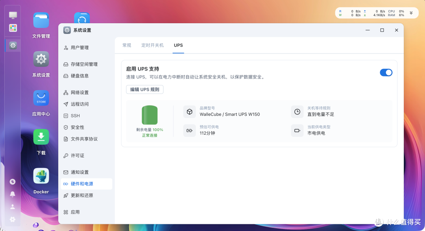Click the 系统设置 window title gear icon
This screenshot has height=231, width=425.
pos(67,30)
